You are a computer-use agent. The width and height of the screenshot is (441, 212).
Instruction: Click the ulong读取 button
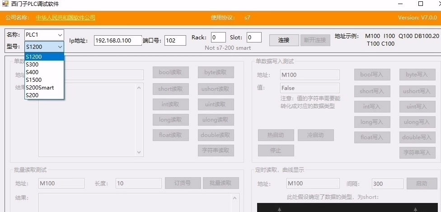tap(216, 120)
